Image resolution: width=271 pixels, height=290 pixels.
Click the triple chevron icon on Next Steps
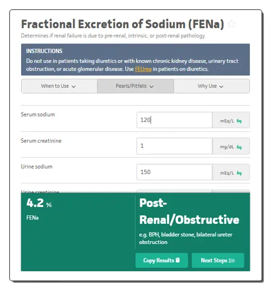click(x=231, y=260)
